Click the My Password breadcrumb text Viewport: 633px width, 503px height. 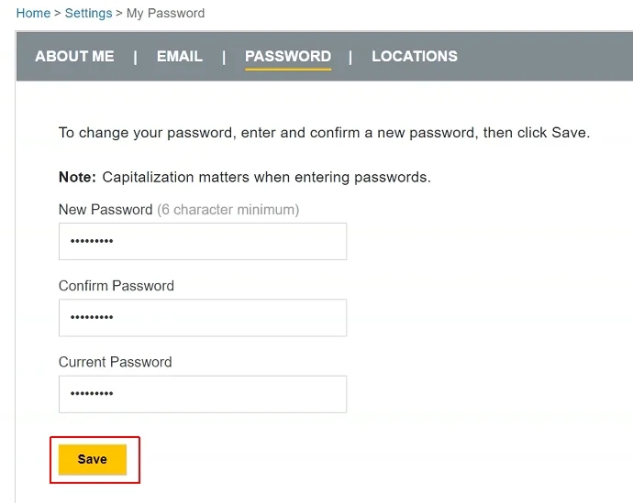(165, 13)
